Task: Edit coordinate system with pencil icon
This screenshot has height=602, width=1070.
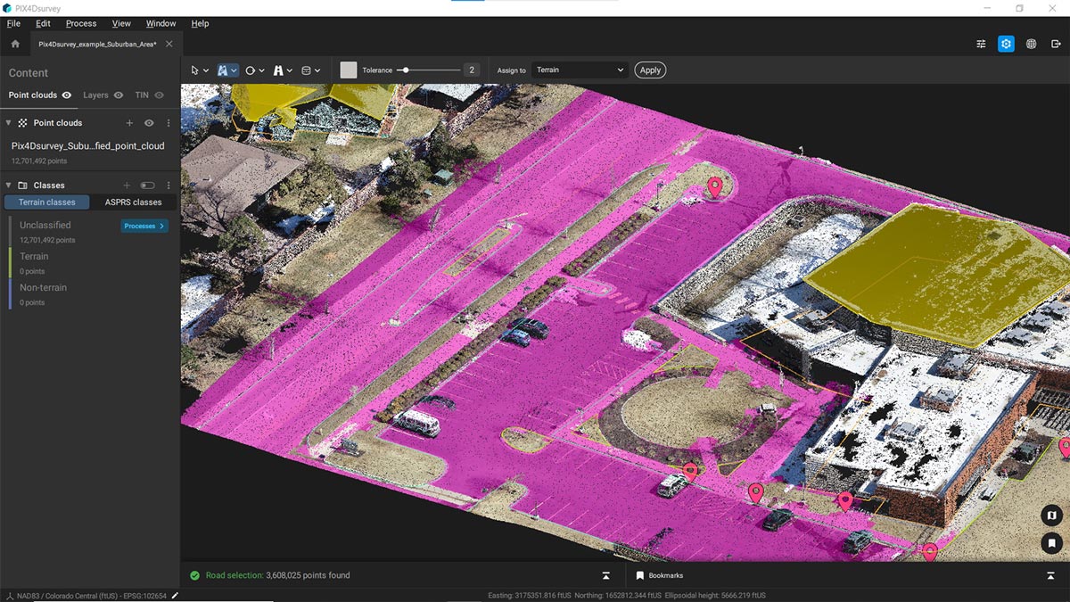Action: pyautogui.click(x=176, y=595)
